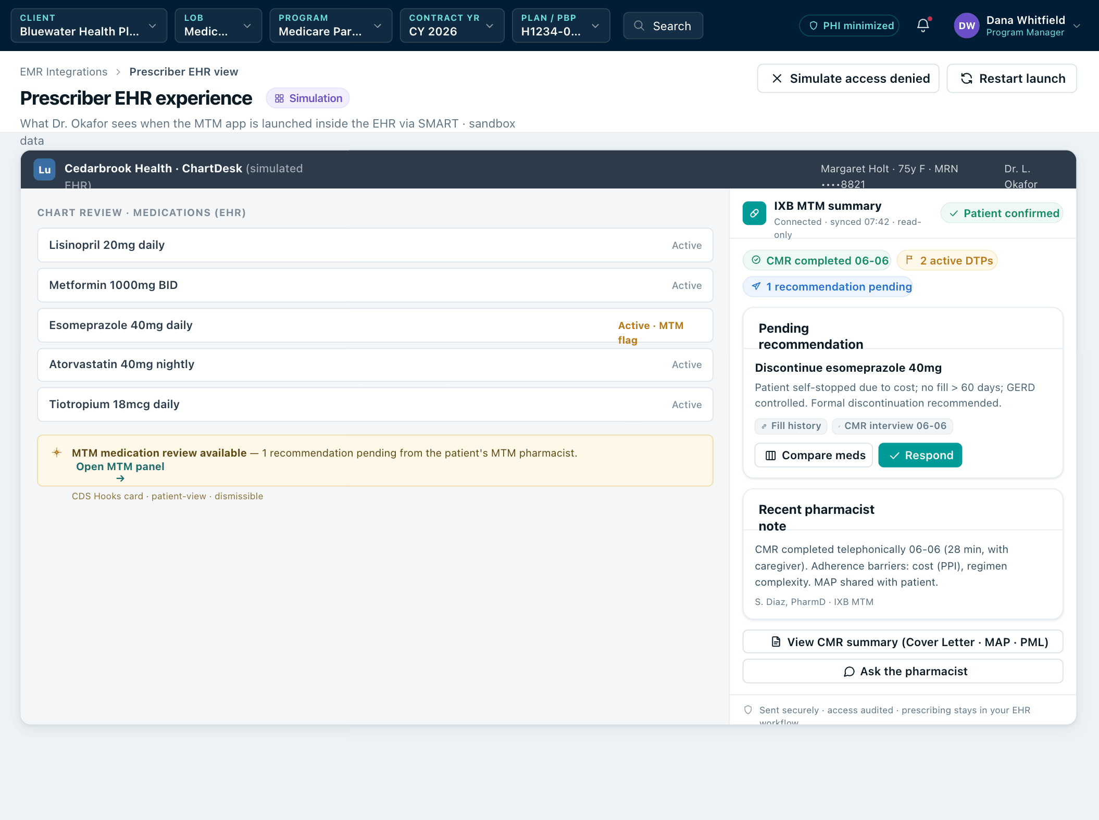The height and width of the screenshot is (820, 1099).
Task: Click the sparkle icon in the MTM review card
Action: click(57, 452)
